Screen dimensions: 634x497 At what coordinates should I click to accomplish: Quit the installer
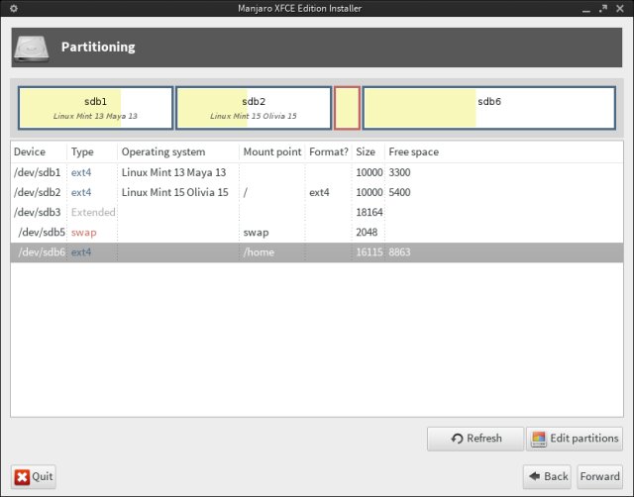[x=34, y=476]
